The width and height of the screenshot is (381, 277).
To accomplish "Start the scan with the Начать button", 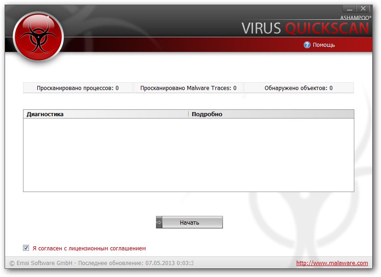I will [189, 222].
